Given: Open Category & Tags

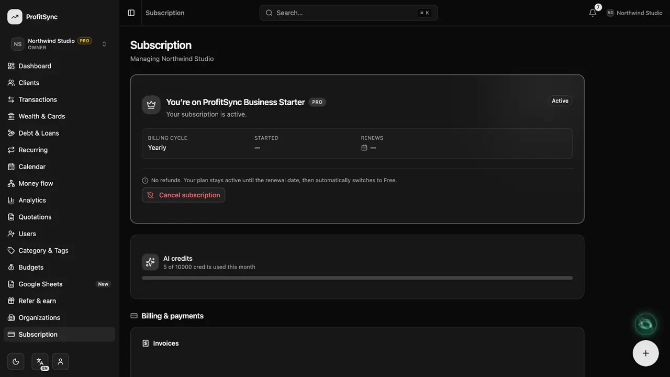Looking at the screenshot, I should point(59,250).
